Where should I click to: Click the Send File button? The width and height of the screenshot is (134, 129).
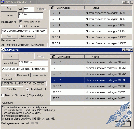point(12,89)
